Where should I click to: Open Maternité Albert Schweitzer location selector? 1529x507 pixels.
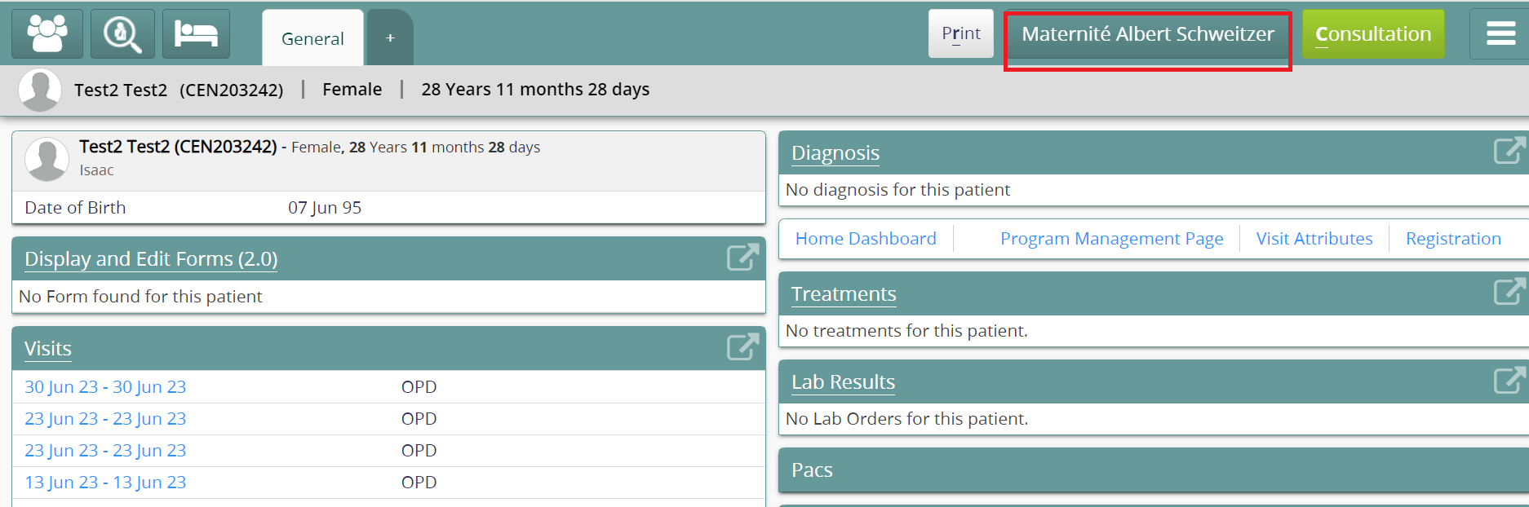(x=1147, y=34)
